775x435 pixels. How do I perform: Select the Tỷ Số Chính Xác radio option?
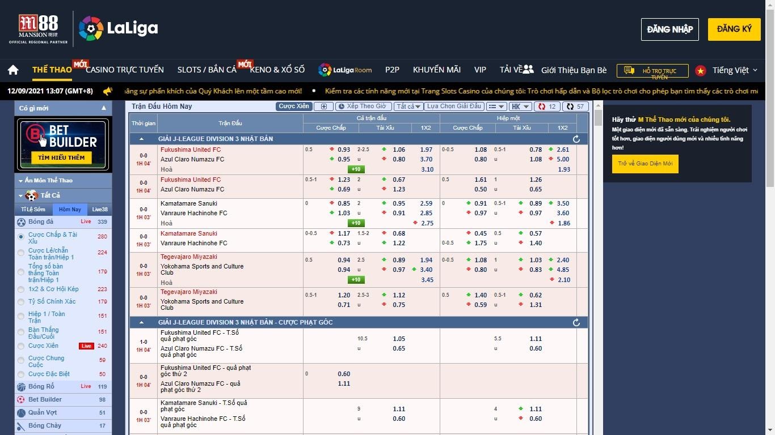[22, 302]
